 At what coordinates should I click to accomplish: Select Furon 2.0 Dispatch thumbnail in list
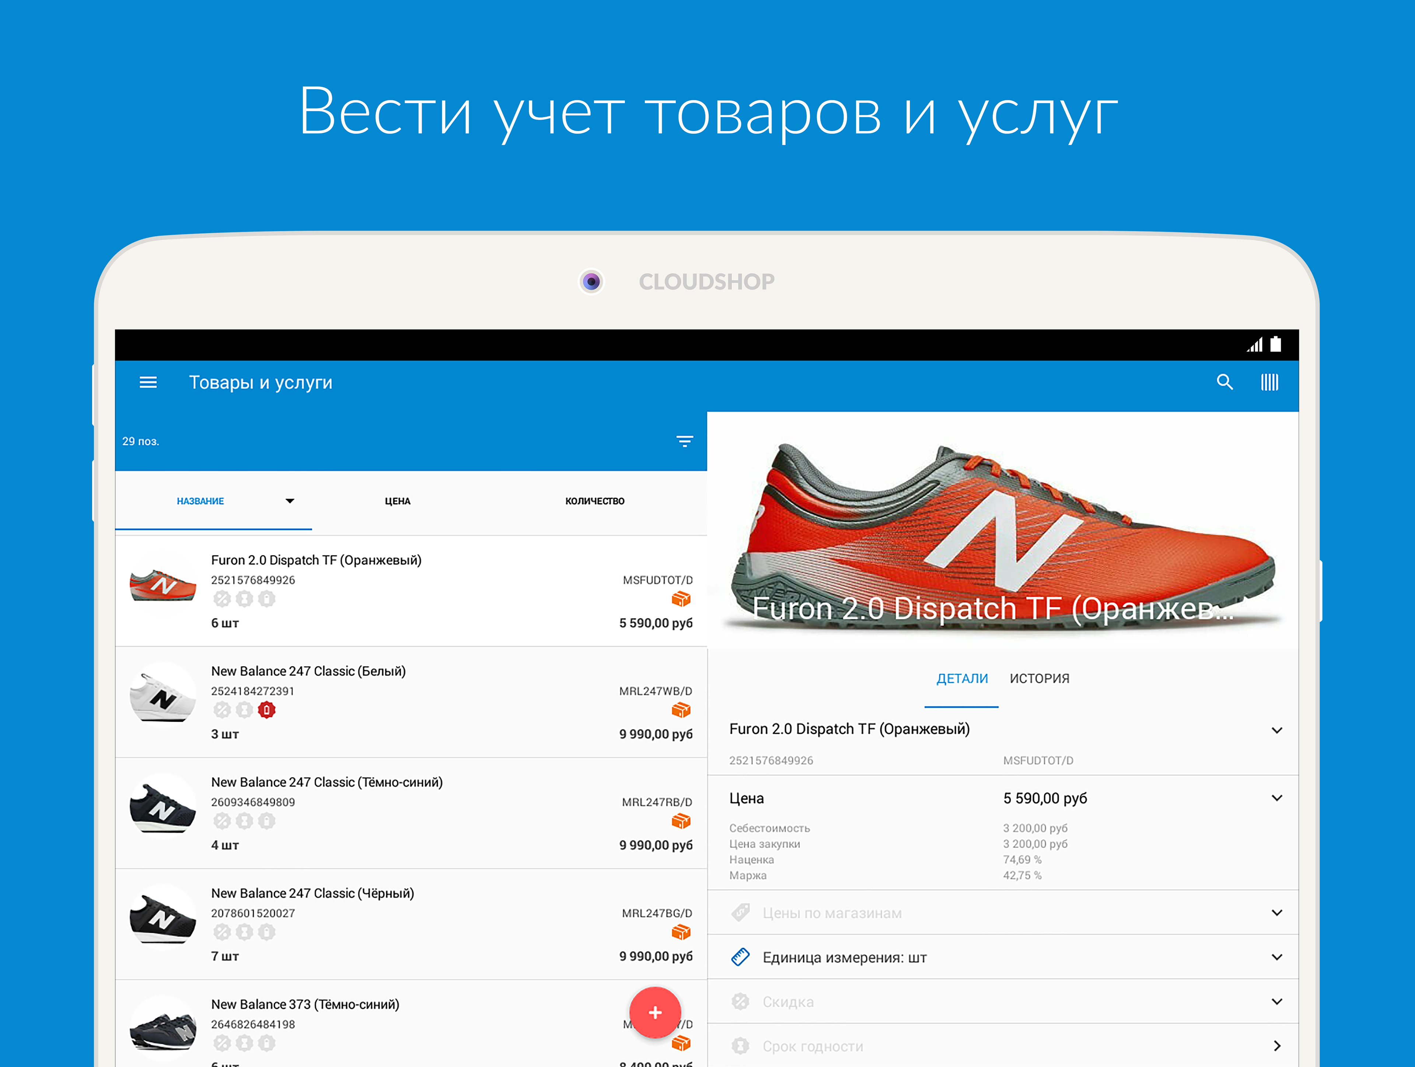click(x=163, y=585)
